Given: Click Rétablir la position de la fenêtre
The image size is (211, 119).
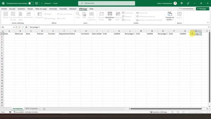Looking at the screenshot, I should click(x=149, y=20).
